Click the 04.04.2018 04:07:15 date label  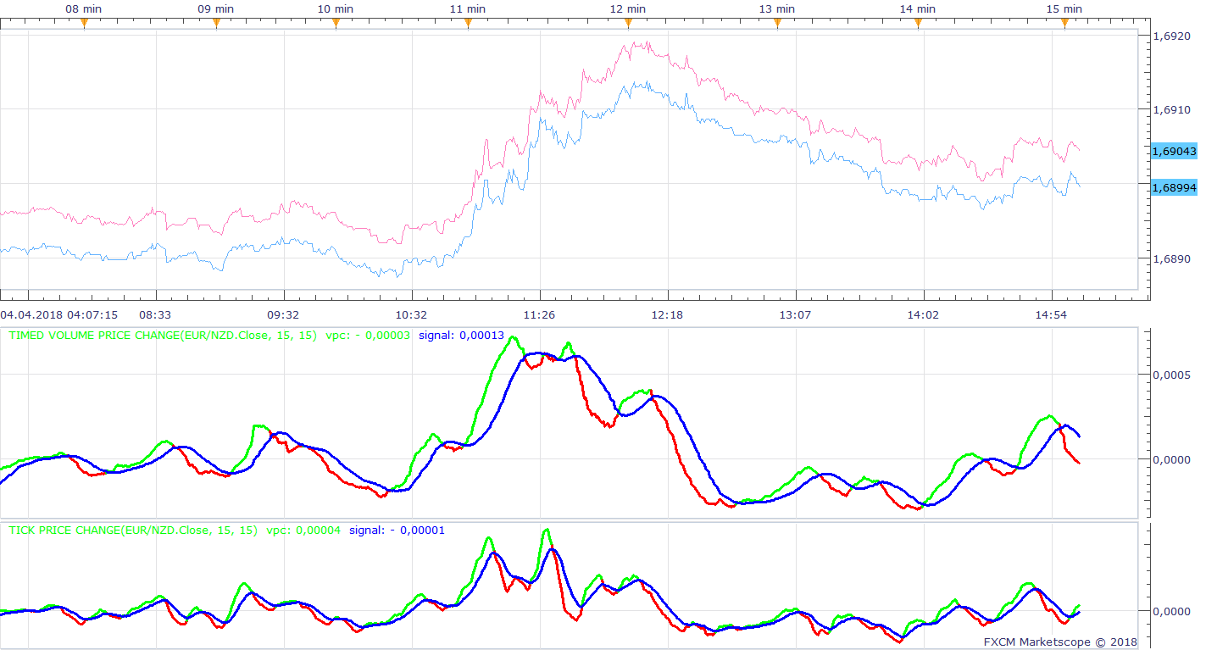(x=59, y=314)
